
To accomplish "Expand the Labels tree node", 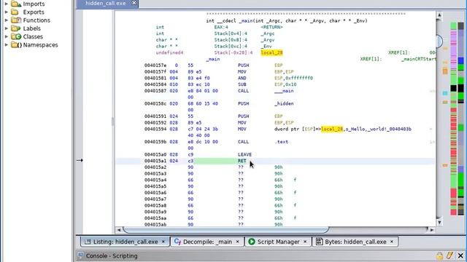I will coord(7,28).
